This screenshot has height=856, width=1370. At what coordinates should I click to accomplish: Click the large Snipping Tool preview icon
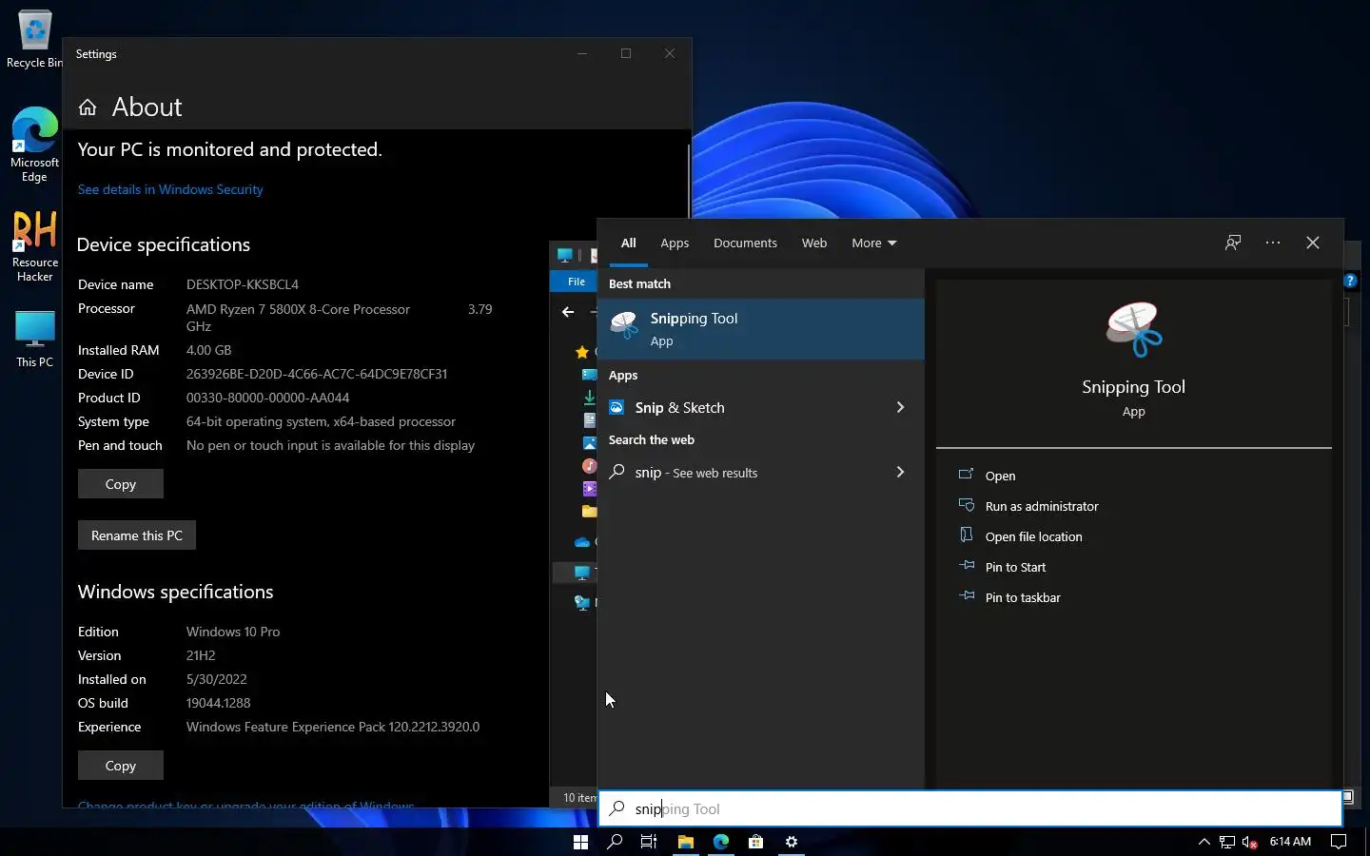tap(1133, 329)
